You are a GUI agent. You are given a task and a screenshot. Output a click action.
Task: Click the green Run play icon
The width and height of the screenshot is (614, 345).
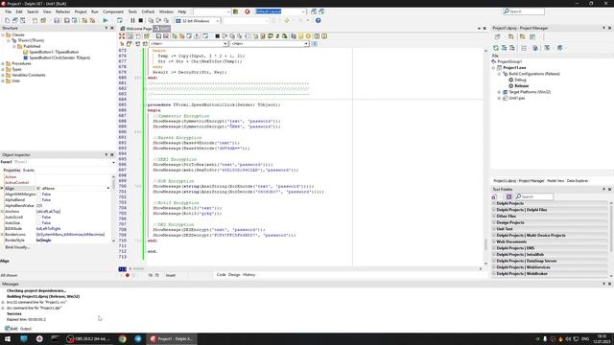[106, 20]
